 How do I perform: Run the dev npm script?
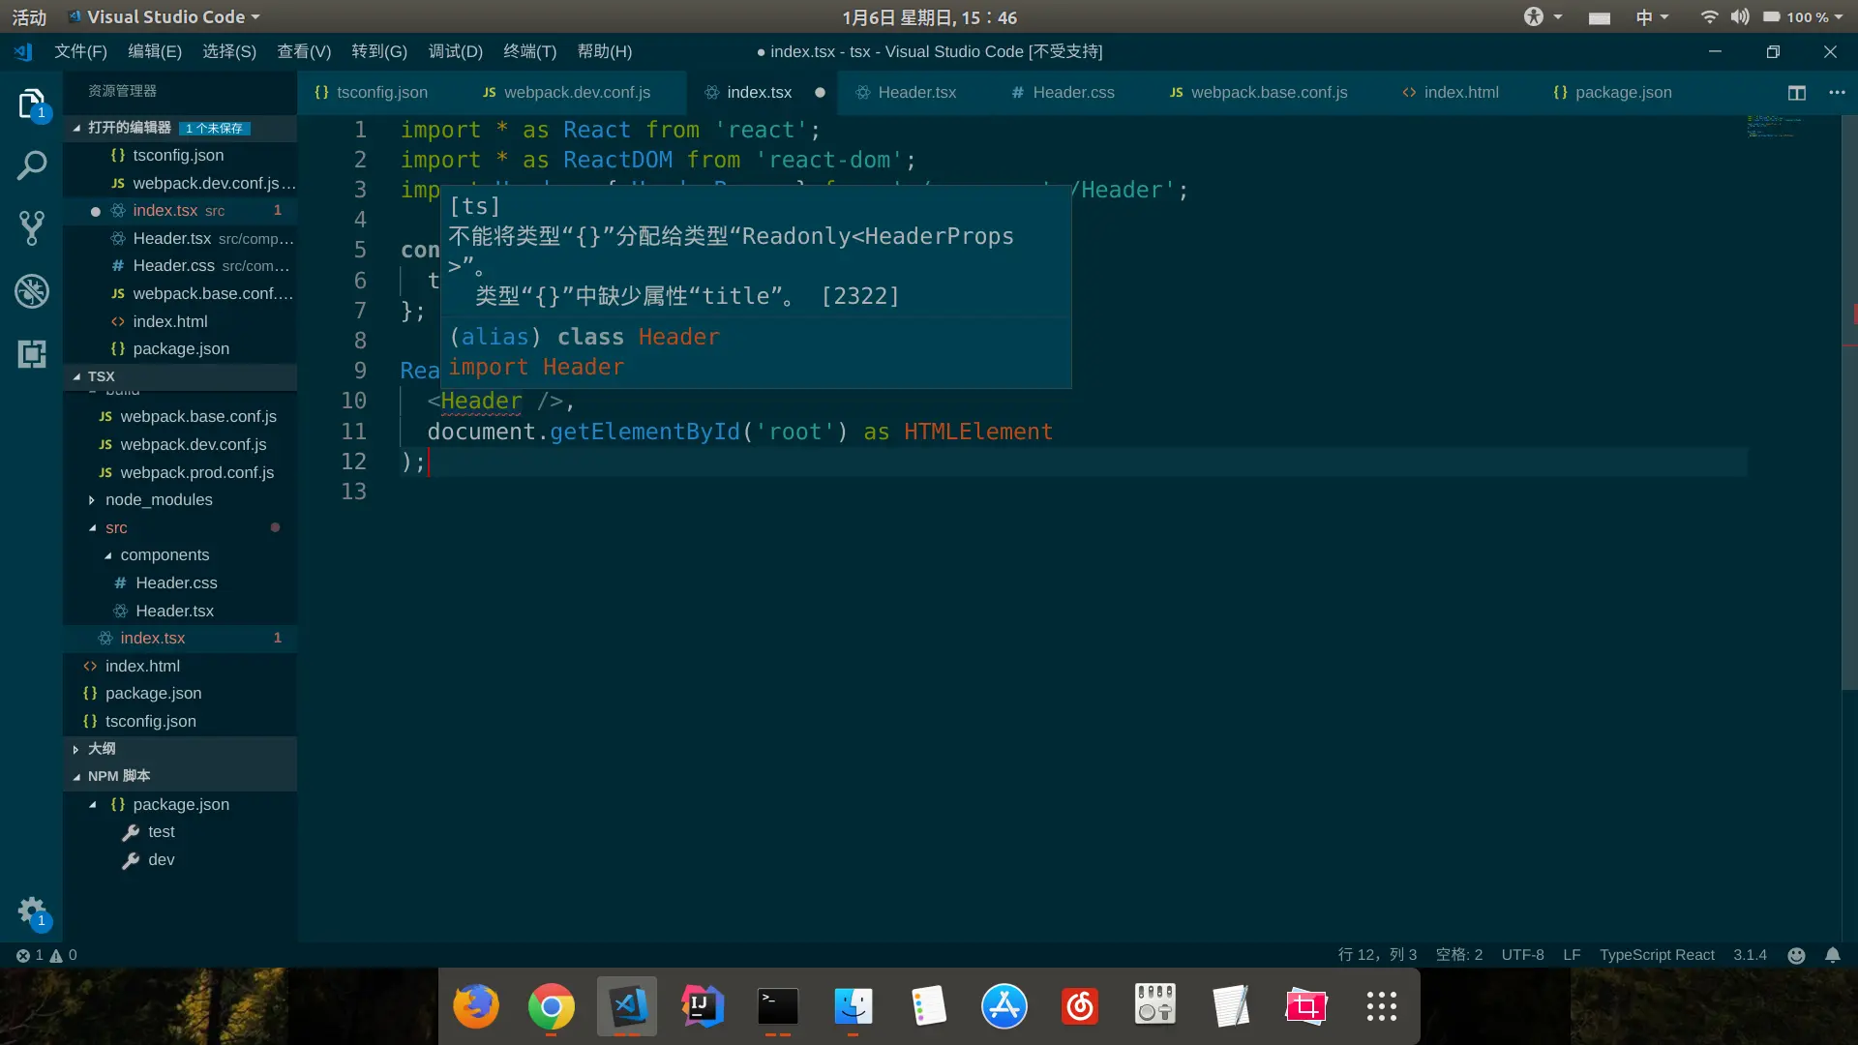161,860
